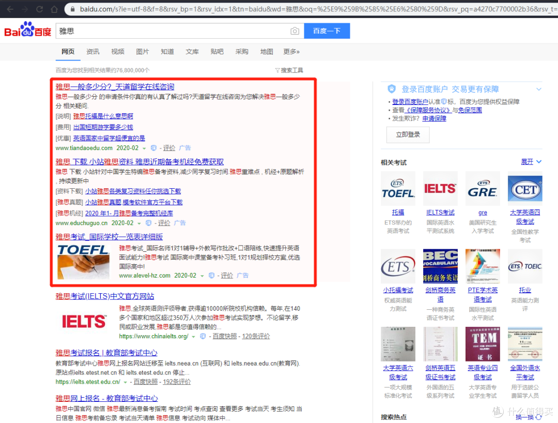Open the TEM certificate thumbnail
Screen dimensions: 558x423
(483, 344)
